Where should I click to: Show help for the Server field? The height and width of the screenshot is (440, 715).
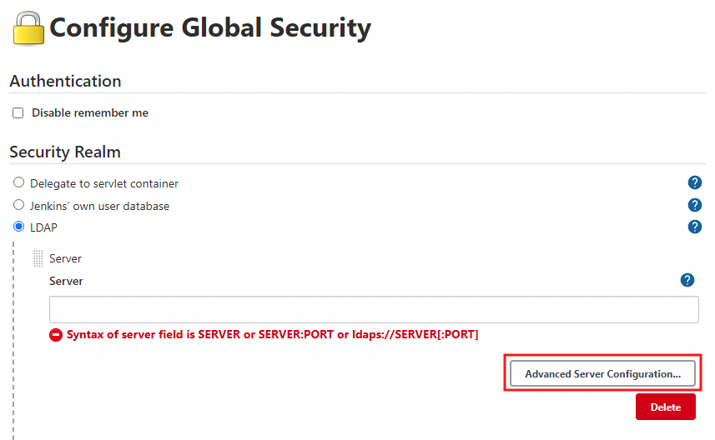pos(687,280)
